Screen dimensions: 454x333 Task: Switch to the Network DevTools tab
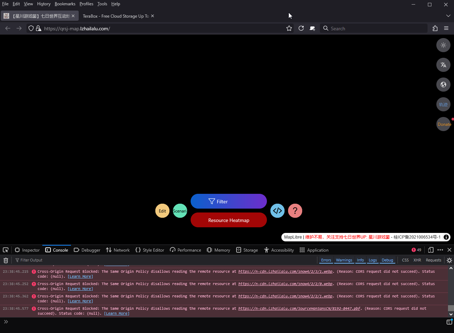pyautogui.click(x=118, y=250)
